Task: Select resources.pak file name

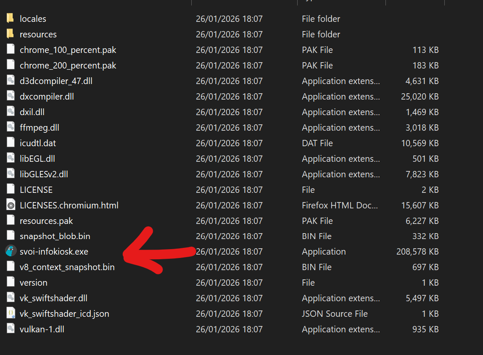Action: 46,221
